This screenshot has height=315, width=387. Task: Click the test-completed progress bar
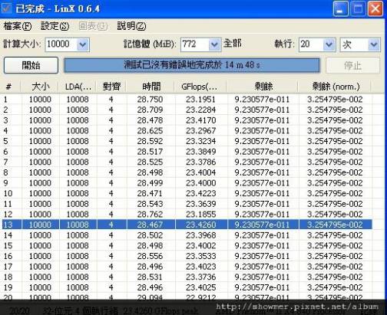(x=192, y=65)
